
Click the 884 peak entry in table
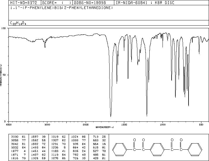click(x=80, y=147)
